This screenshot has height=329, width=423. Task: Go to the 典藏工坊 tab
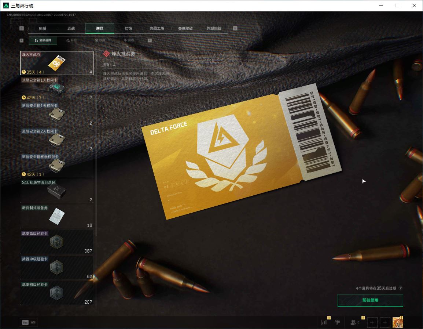pyautogui.click(x=157, y=28)
